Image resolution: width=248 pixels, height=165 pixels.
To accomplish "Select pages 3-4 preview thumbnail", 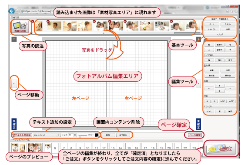I will (x=35, y=148).
